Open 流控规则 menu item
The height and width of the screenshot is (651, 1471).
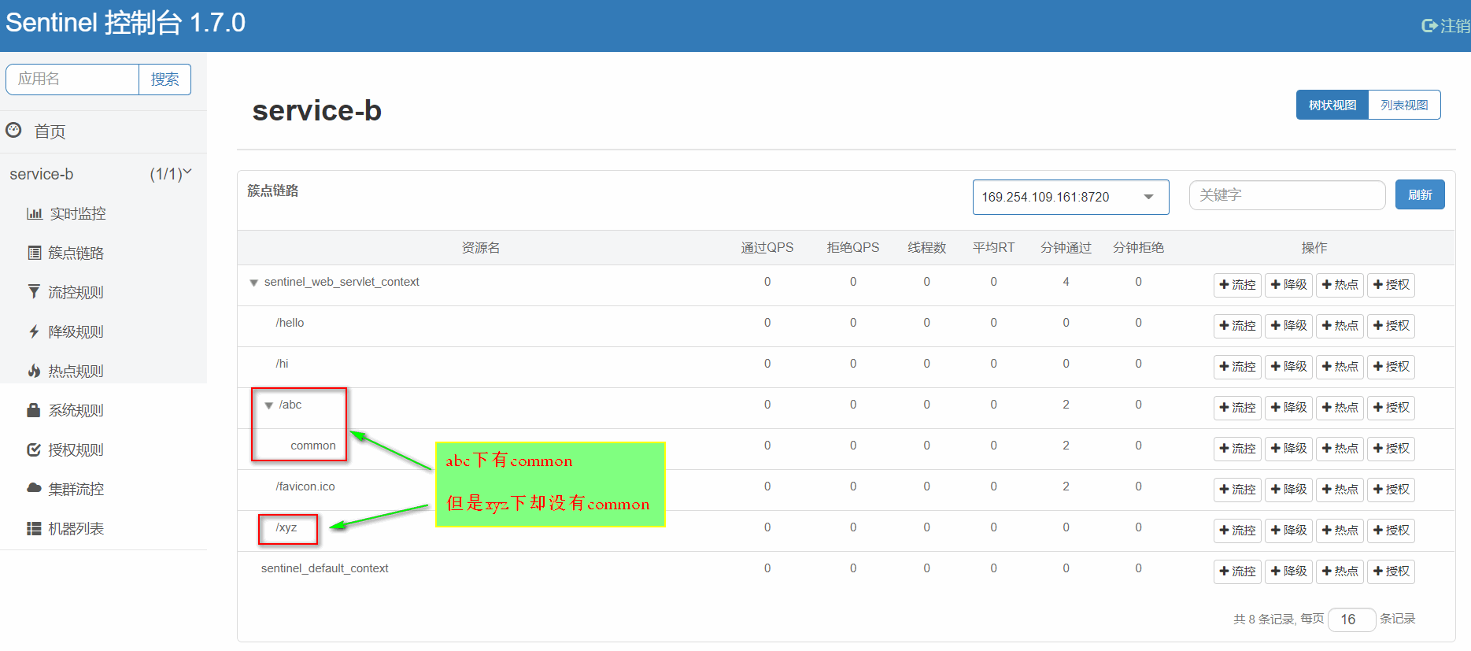[76, 292]
